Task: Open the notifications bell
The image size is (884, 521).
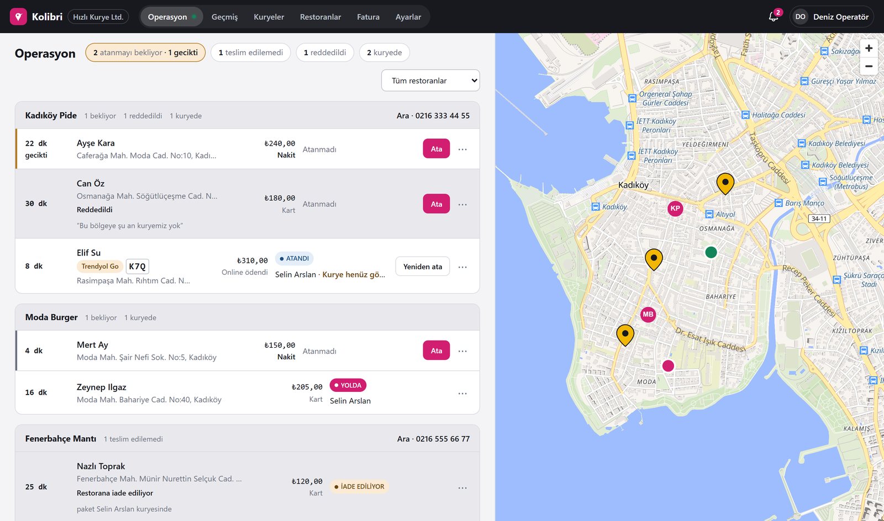Action: click(x=773, y=17)
